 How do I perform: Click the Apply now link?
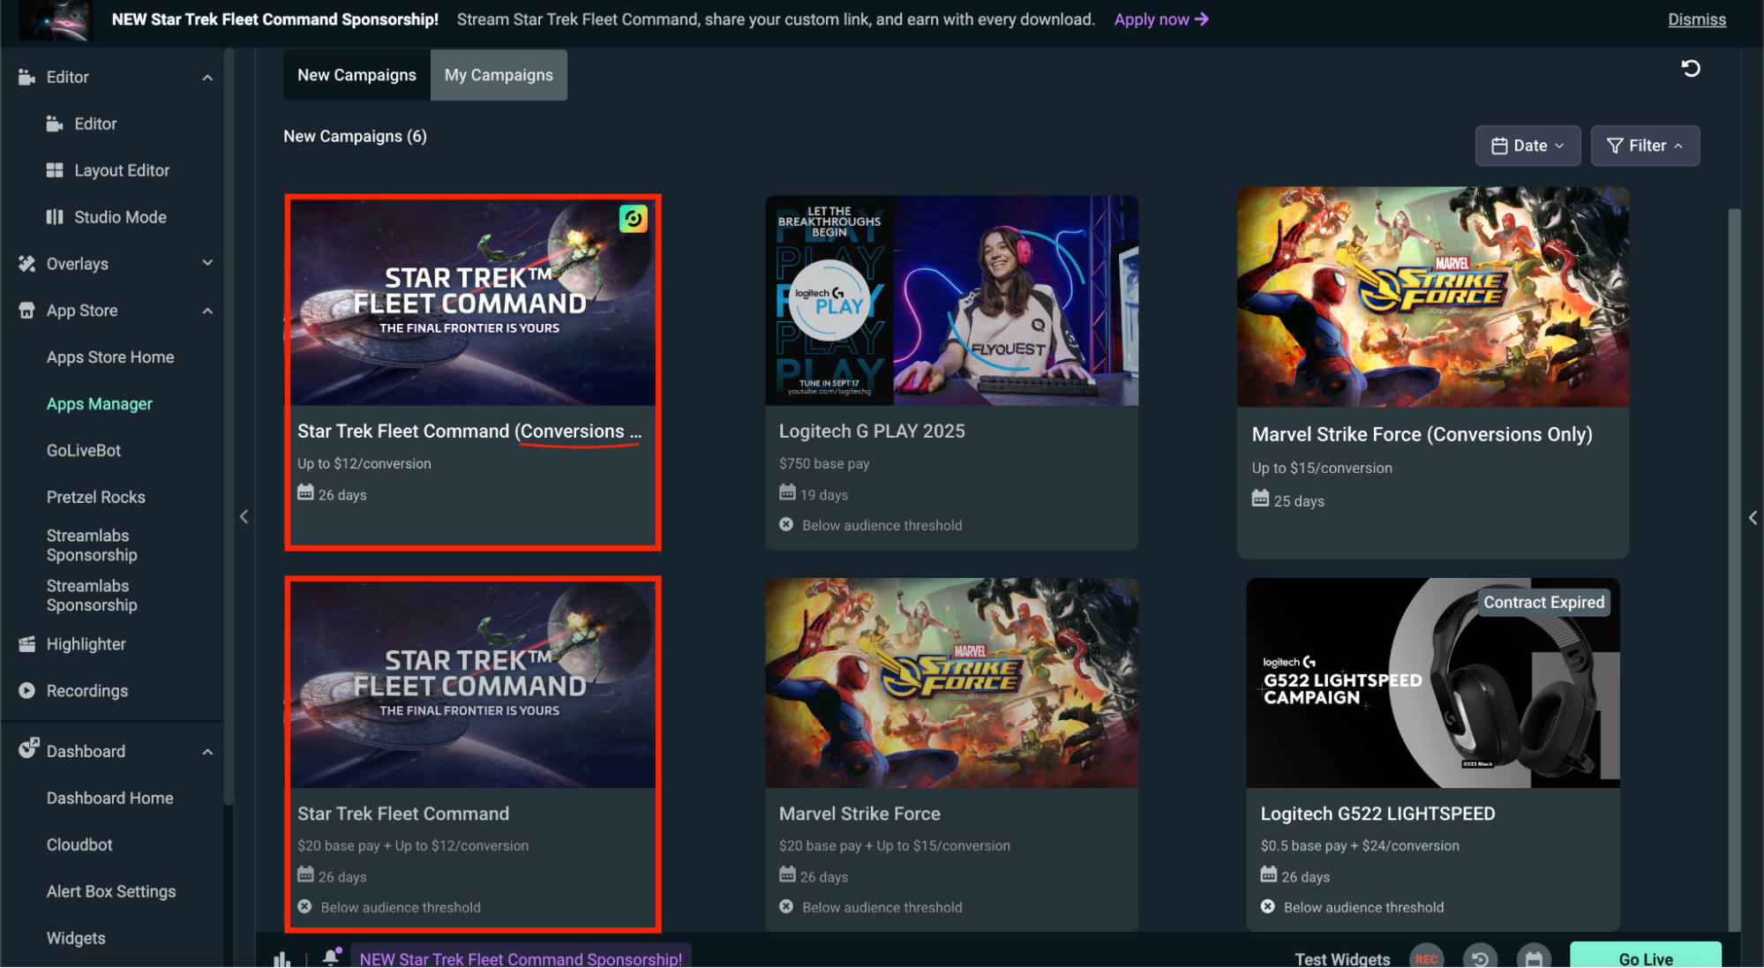pos(1160,19)
